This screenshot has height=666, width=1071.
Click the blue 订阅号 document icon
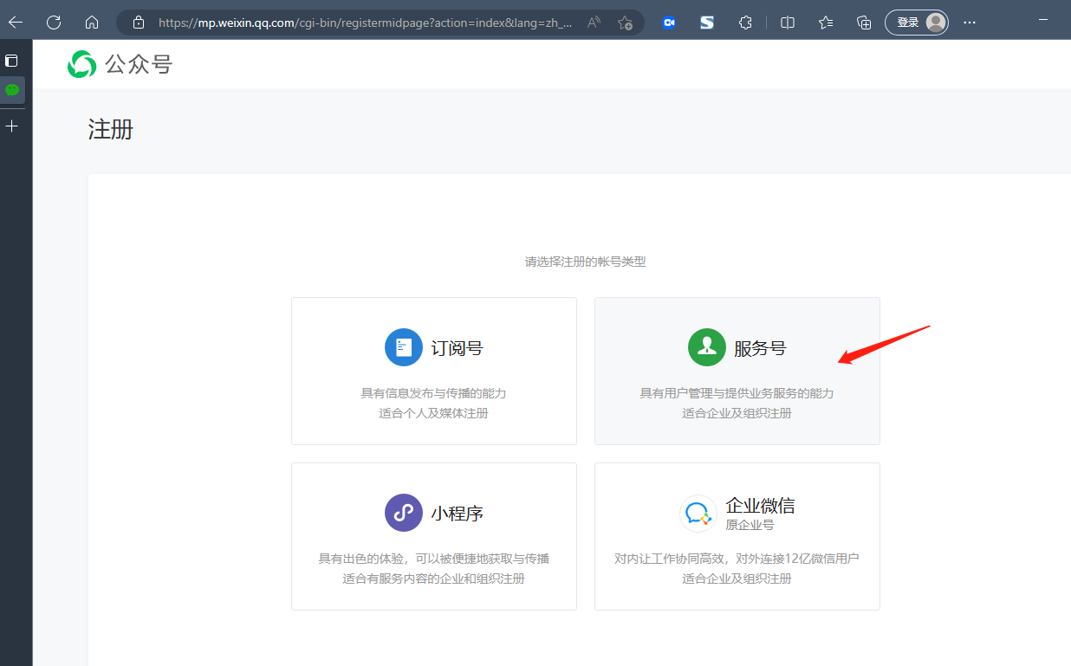(x=403, y=347)
